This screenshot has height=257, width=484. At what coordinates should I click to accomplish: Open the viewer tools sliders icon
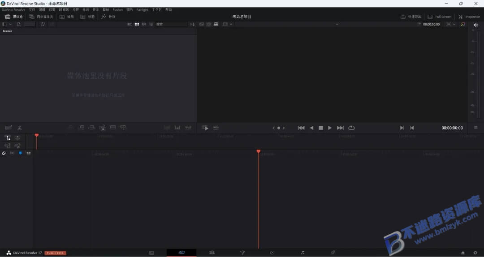click(x=216, y=128)
